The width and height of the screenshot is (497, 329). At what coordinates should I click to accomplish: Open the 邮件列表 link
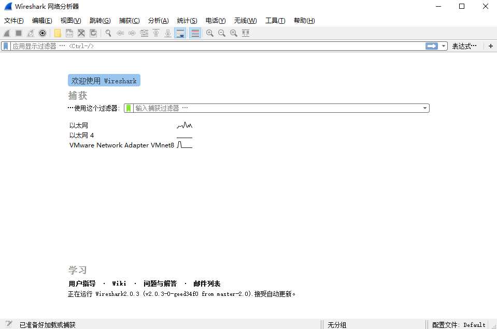[x=207, y=283]
